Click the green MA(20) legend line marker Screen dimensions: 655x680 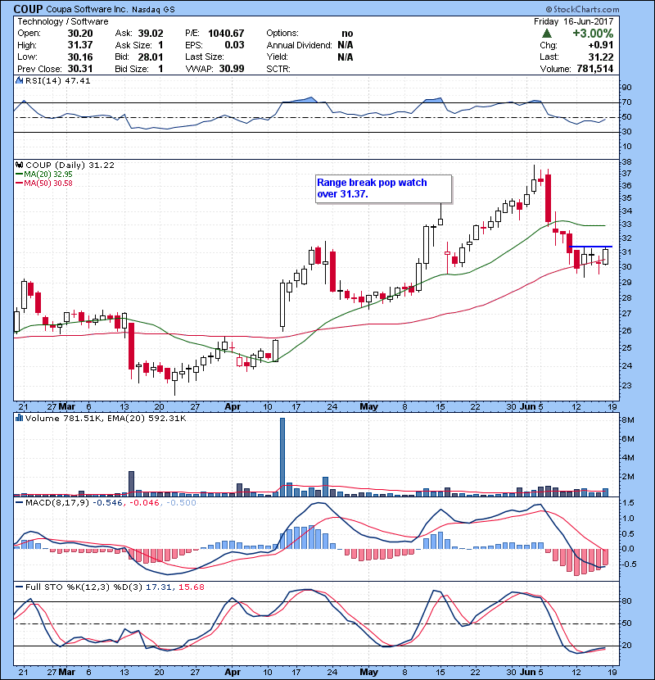19,175
